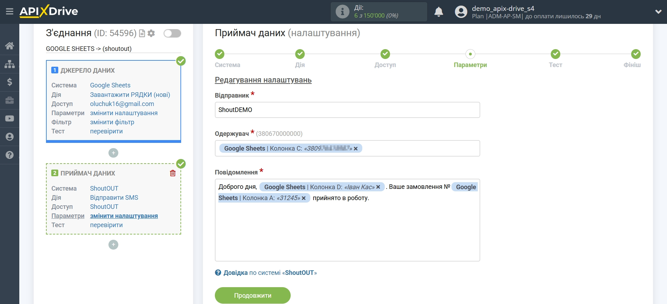
Task: Open Відправити SMS action link
Action: tap(114, 198)
